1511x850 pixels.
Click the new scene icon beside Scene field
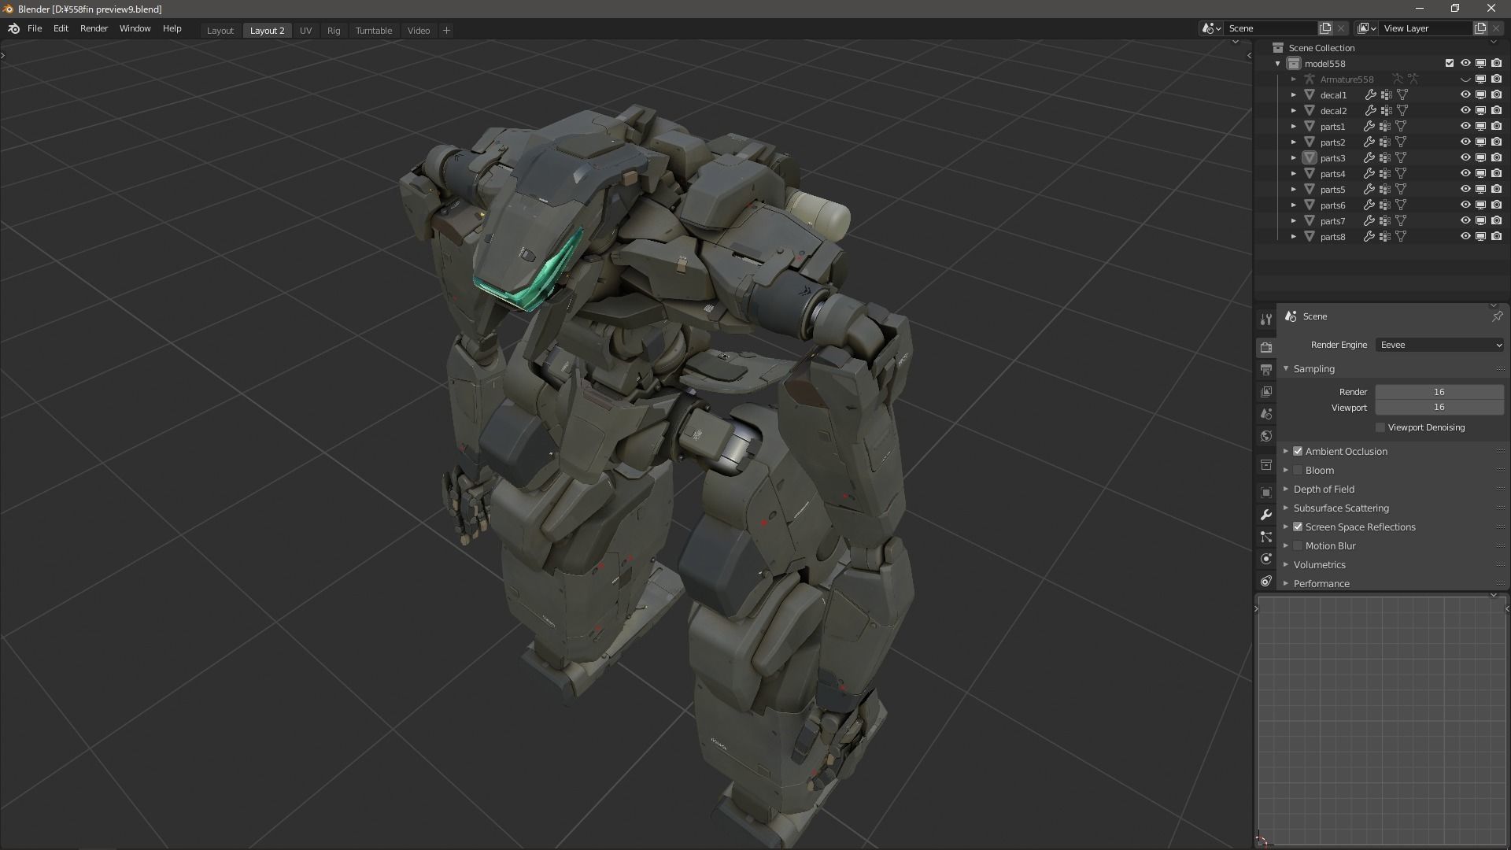click(1325, 28)
